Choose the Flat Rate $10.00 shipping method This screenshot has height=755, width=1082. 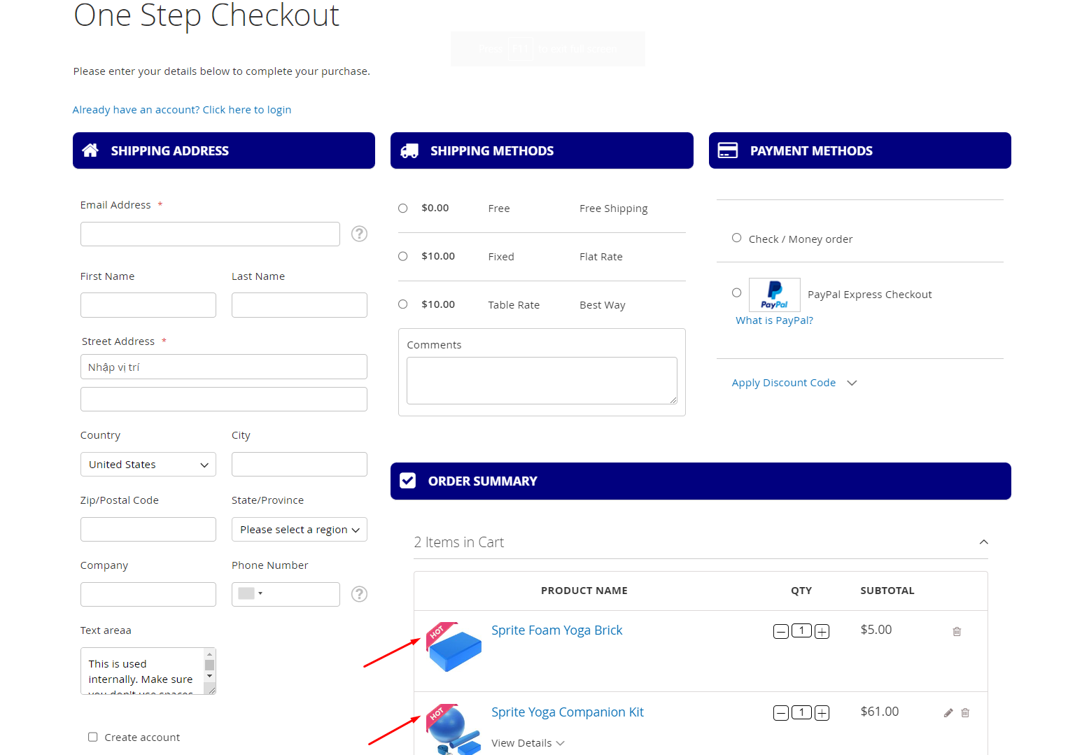pos(403,257)
